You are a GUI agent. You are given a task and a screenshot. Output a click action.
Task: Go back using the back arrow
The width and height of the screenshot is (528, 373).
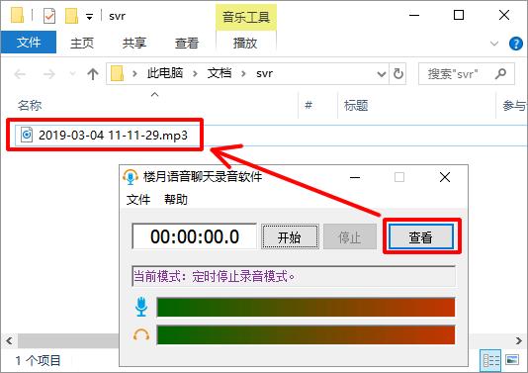pos(20,74)
